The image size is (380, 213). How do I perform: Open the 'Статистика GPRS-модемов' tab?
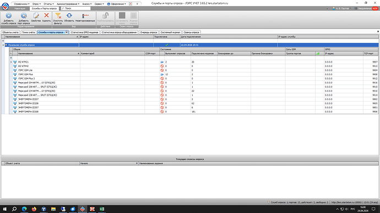click(84, 32)
